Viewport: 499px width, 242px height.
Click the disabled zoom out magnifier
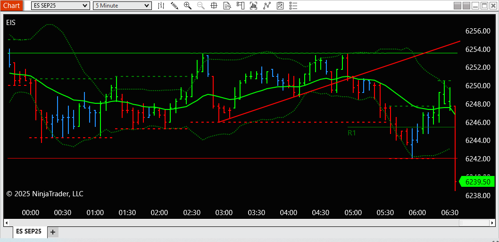coord(201,5)
